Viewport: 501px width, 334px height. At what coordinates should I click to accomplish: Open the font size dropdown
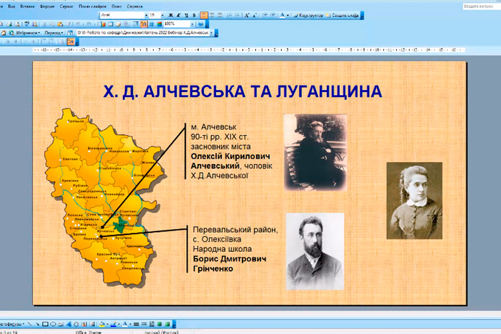click(x=162, y=15)
